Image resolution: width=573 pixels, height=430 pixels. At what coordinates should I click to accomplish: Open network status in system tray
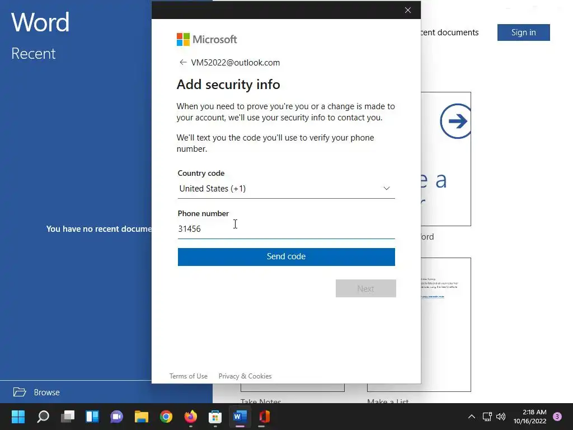(487, 417)
